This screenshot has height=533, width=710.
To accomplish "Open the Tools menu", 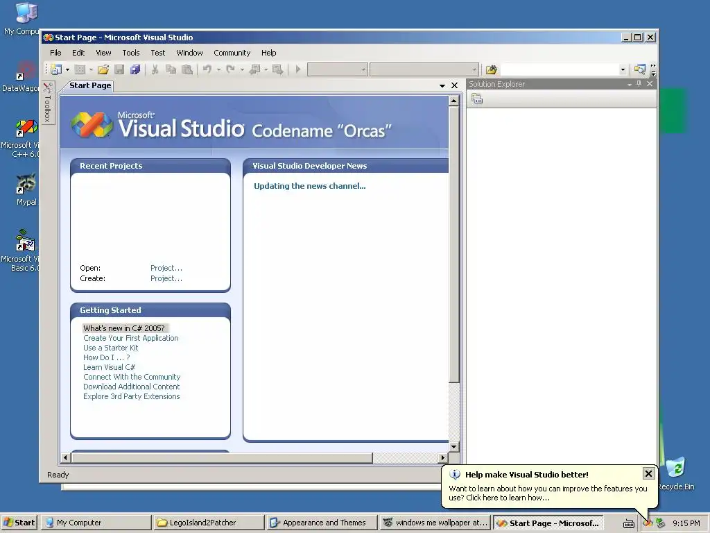I will click(x=131, y=53).
